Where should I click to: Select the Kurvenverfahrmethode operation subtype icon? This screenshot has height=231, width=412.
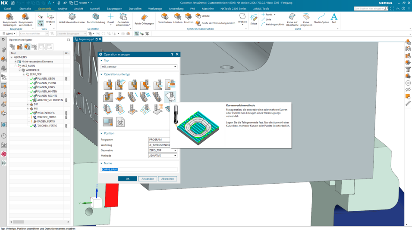(x=170, y=97)
